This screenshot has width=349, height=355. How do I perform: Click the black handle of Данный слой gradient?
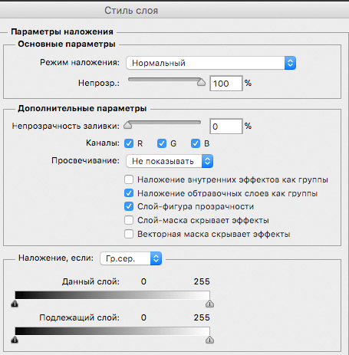(15, 304)
